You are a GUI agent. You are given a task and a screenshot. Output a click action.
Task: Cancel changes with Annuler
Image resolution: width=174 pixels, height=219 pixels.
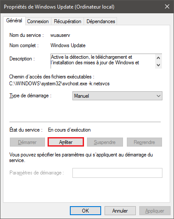coord(120,211)
